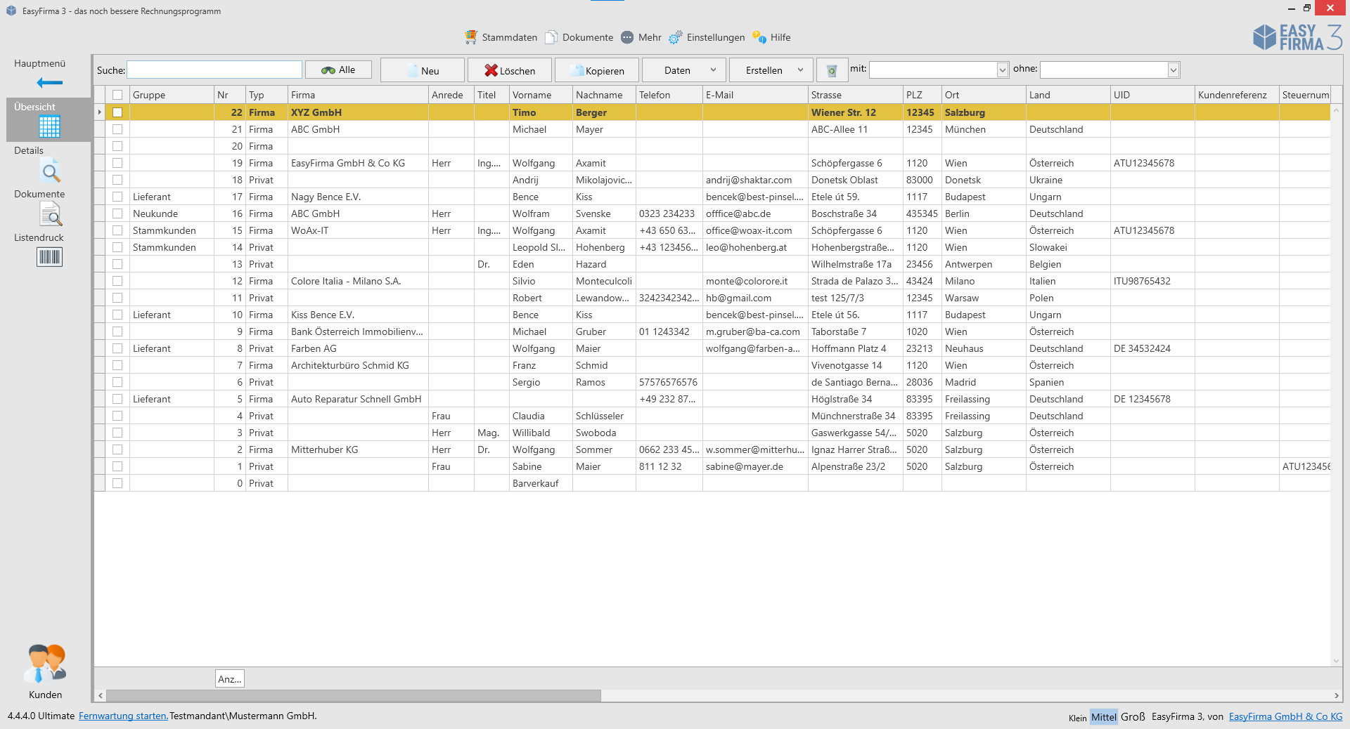Open the Listendruck barcode icon
Screen dimensions: 1350x729
pyautogui.click(x=49, y=257)
